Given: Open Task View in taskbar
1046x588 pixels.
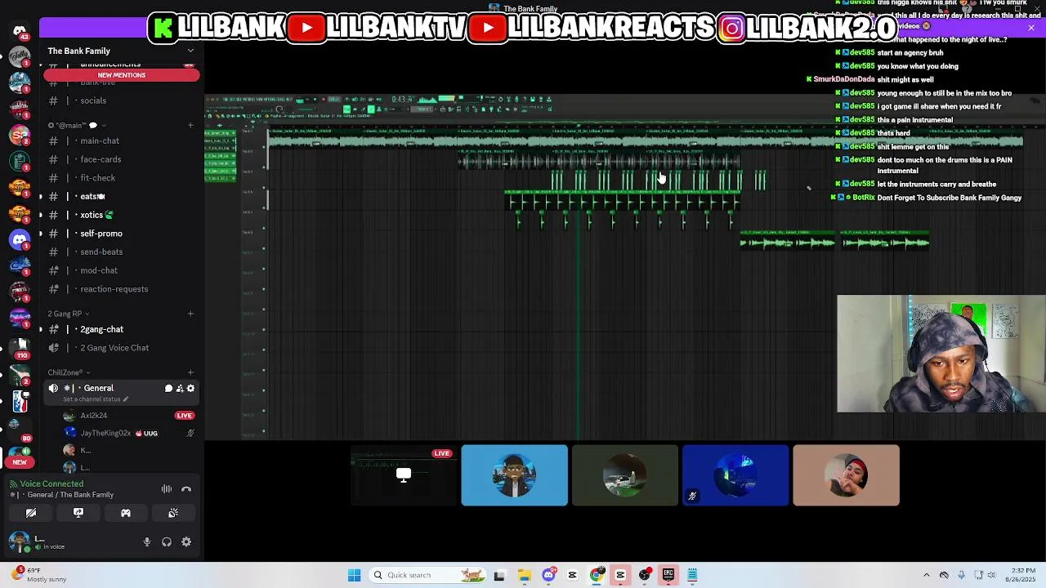Looking at the screenshot, I should pyautogui.click(x=499, y=575).
